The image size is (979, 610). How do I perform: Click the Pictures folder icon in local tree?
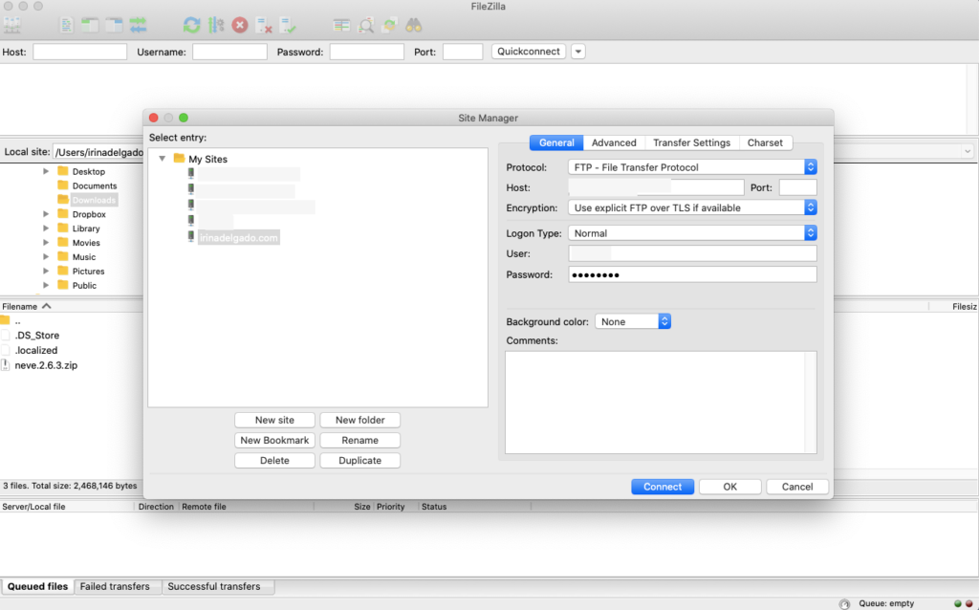(62, 271)
